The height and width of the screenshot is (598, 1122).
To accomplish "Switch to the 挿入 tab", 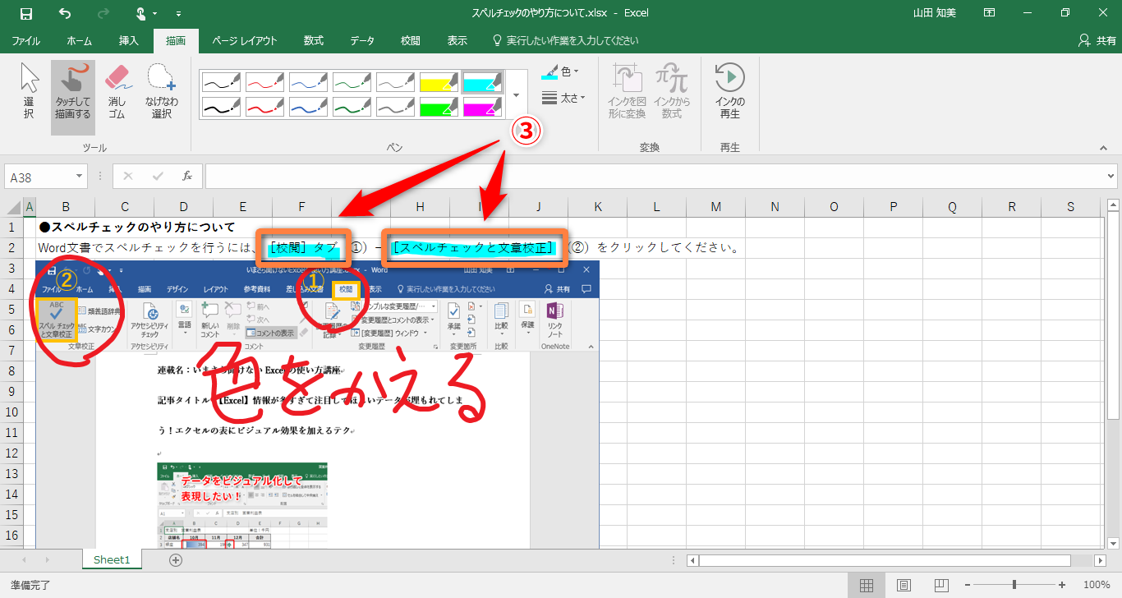I will (x=129, y=40).
